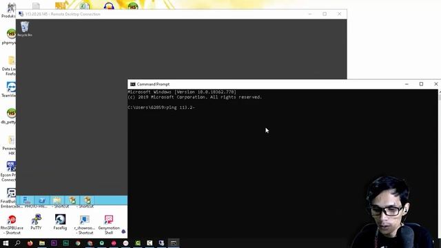
Task: Minimize the Remote Desktop Connection window
Action: [310, 14]
